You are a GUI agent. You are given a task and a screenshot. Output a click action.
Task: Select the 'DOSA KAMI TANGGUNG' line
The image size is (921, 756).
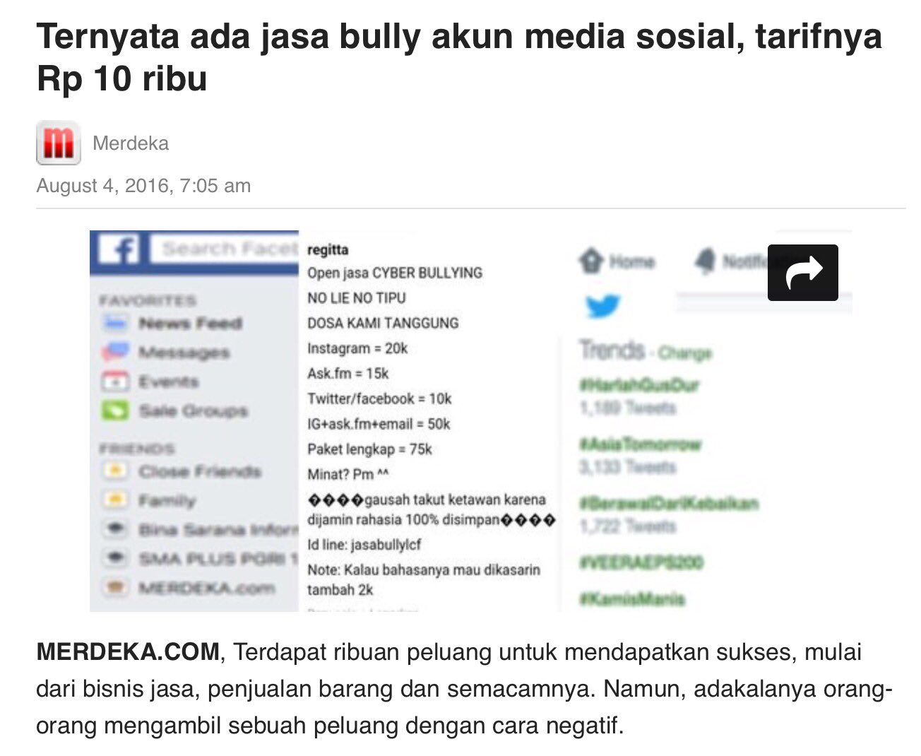click(383, 324)
